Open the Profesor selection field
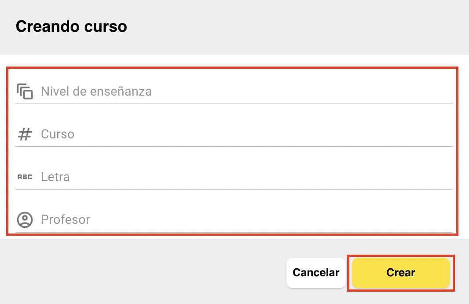The height and width of the screenshot is (304, 469). (x=234, y=220)
